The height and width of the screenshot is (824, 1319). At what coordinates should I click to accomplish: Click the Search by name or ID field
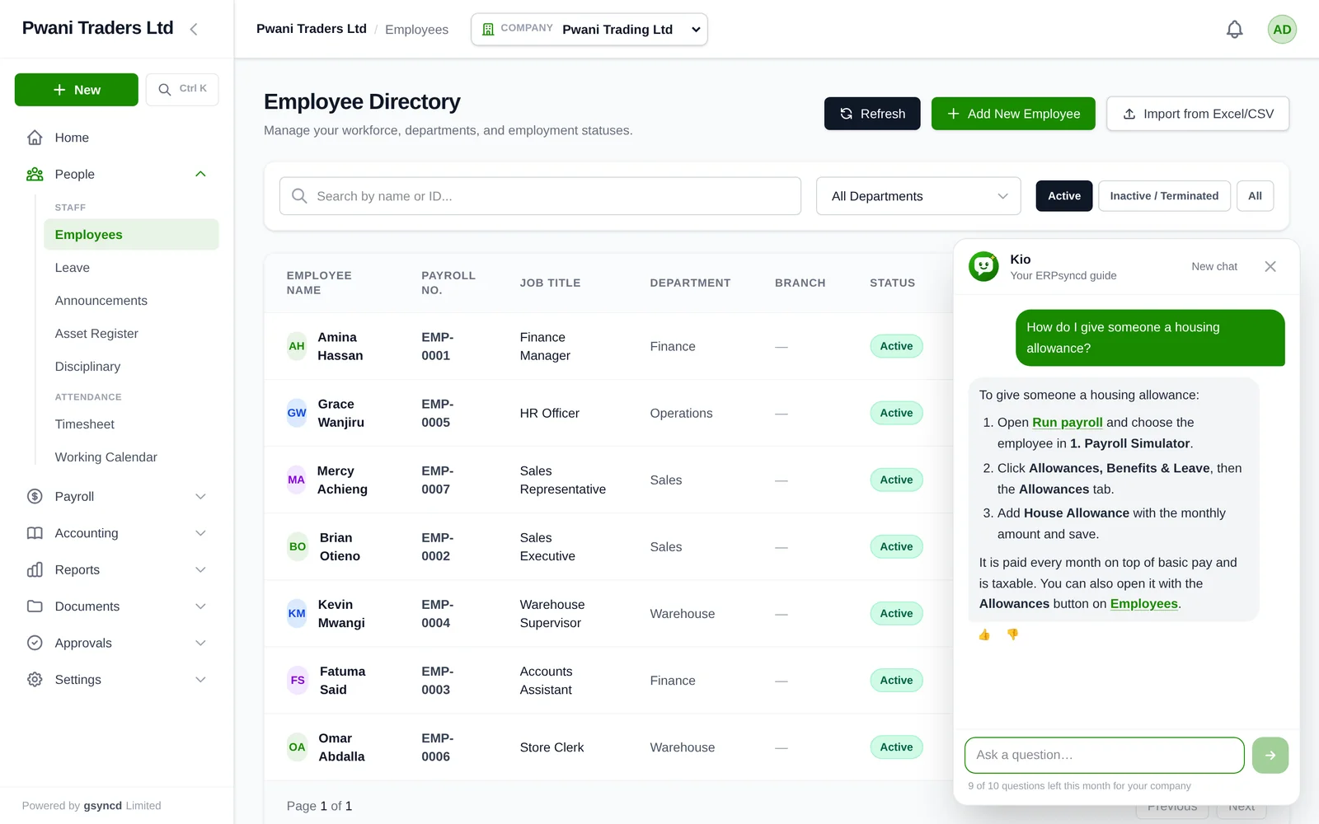pos(540,196)
